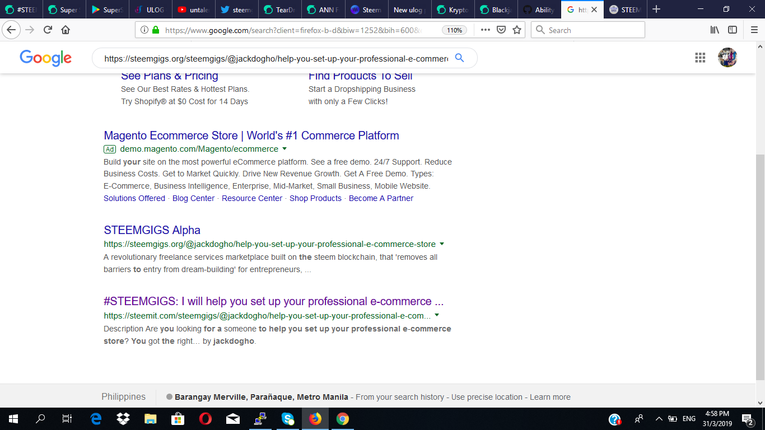Expand the Magento ad URL dropdown arrow
Image resolution: width=765 pixels, height=430 pixels.
284,149
